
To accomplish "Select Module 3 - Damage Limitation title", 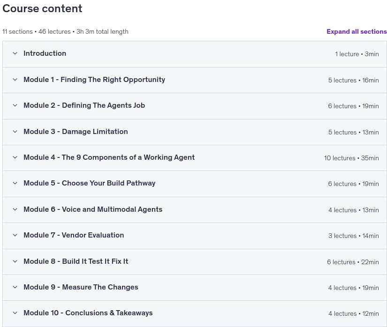I will coord(76,132).
